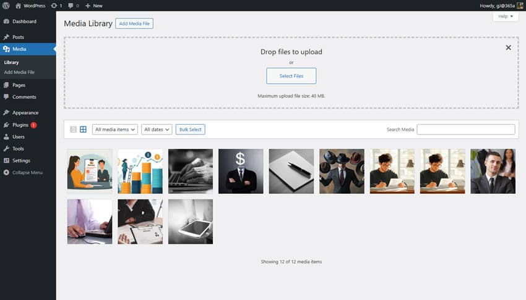Expand the All media items dropdown

pyautogui.click(x=114, y=130)
